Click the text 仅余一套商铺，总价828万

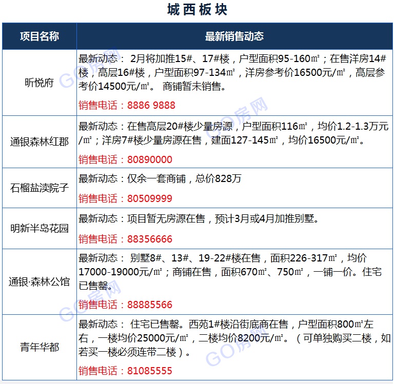pos(184,178)
